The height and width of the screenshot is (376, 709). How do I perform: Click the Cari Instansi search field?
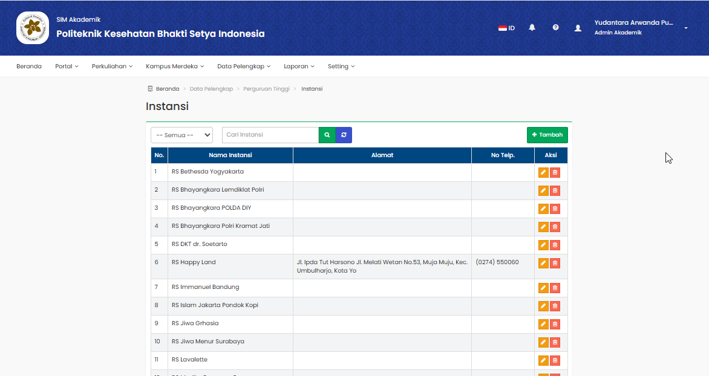(x=270, y=135)
